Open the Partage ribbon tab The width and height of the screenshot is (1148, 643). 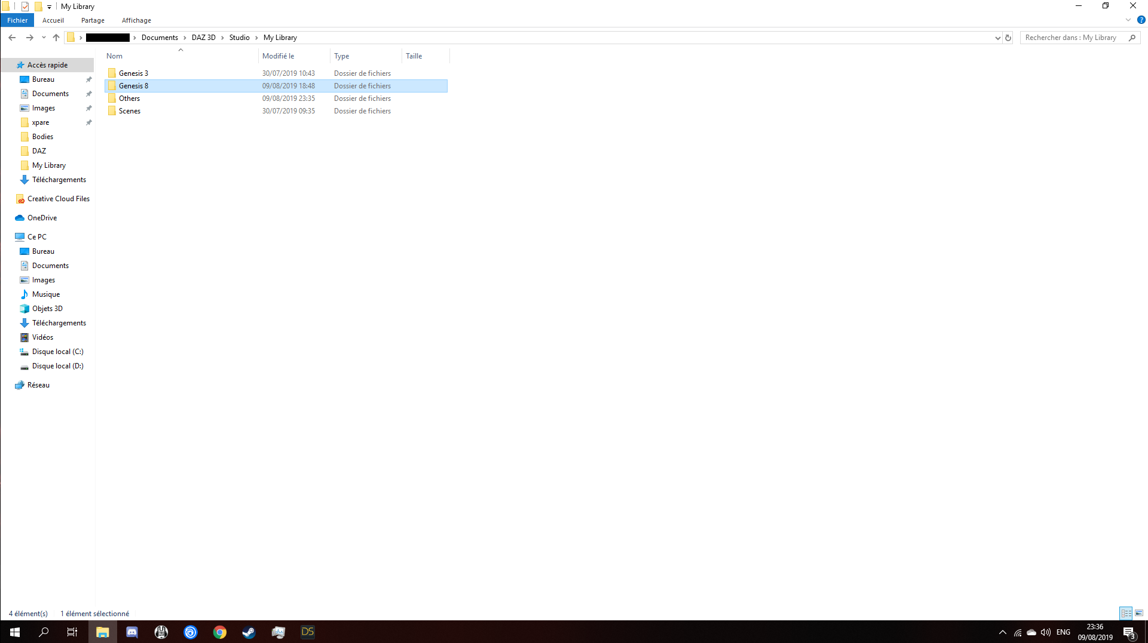(x=93, y=20)
